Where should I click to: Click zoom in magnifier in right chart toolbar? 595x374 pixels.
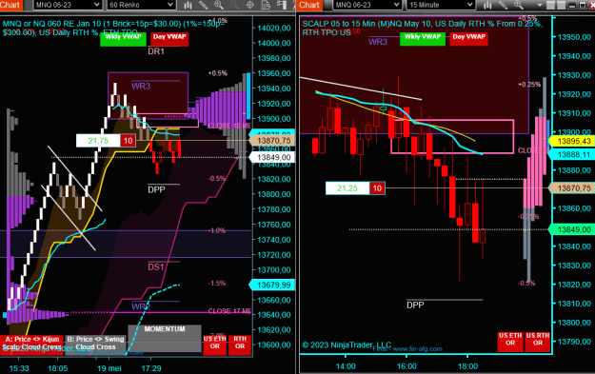518,5
